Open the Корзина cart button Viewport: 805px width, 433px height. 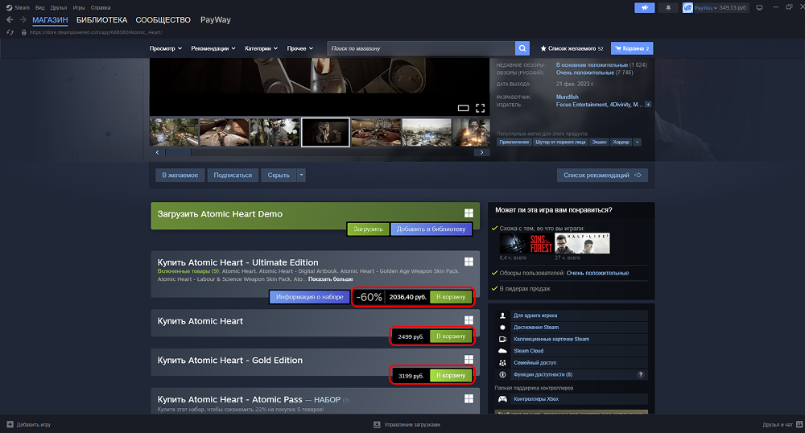632,48
